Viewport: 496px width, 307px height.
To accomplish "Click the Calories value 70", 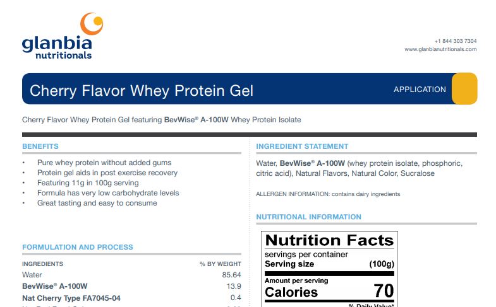I will coord(384,291).
